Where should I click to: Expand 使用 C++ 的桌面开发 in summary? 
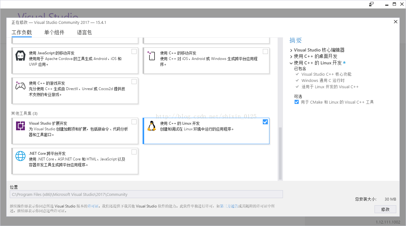291,56
